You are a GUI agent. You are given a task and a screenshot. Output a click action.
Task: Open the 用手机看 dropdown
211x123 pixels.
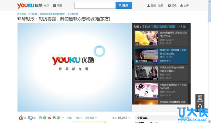coord(91,118)
